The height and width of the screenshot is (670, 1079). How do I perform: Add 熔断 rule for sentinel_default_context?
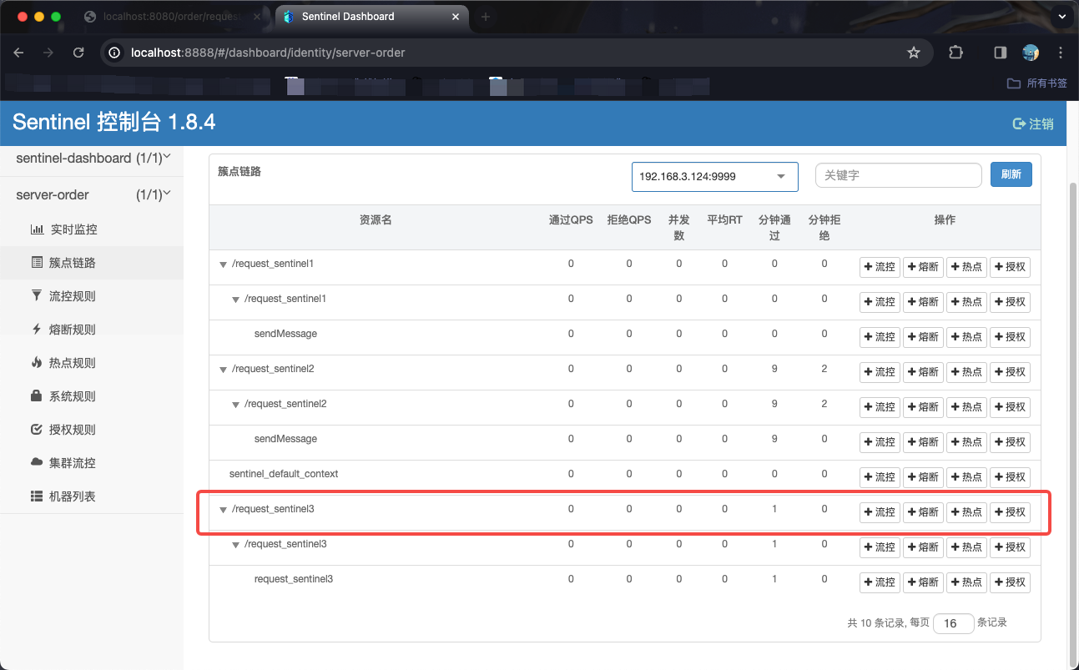point(923,477)
